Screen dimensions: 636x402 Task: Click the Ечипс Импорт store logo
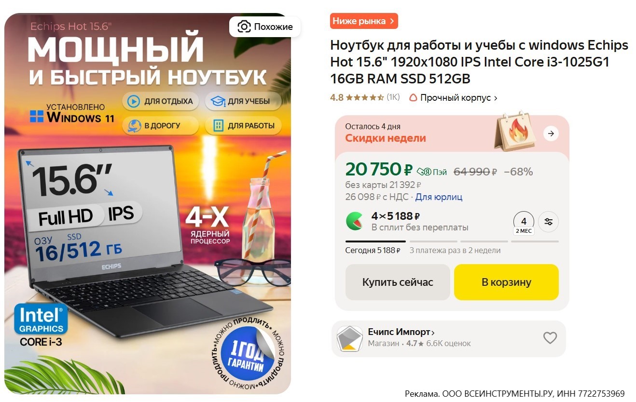click(349, 339)
